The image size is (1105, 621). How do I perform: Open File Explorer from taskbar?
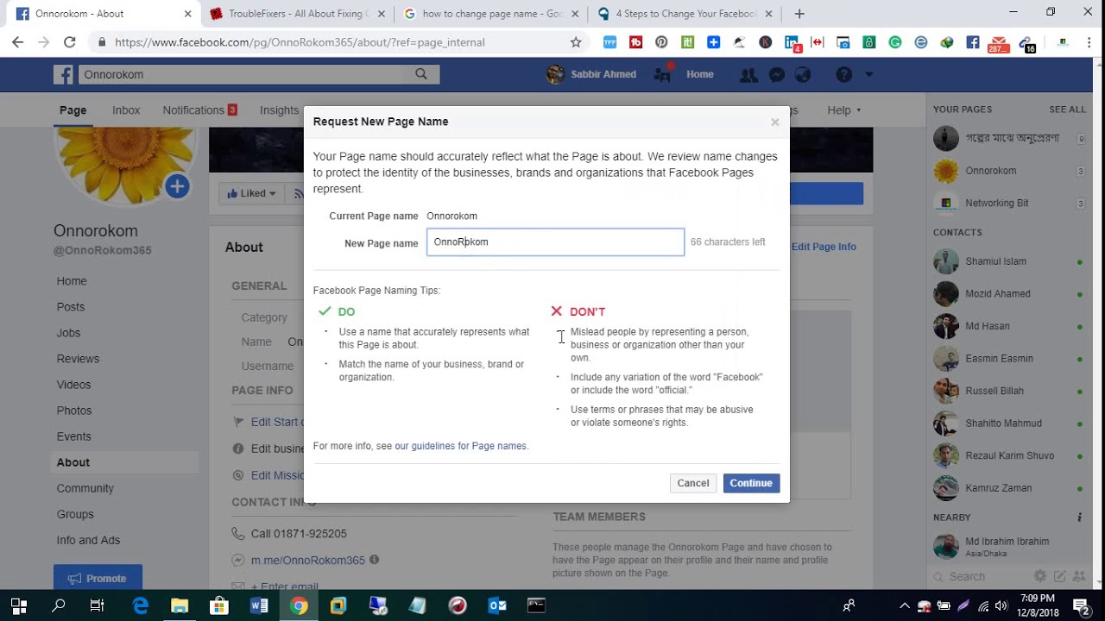(180, 605)
